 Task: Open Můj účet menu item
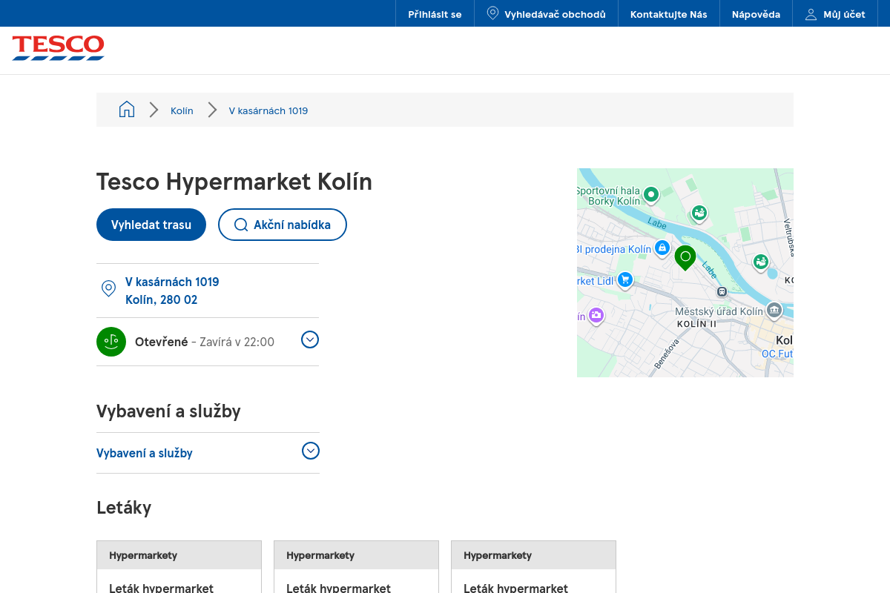(x=835, y=14)
